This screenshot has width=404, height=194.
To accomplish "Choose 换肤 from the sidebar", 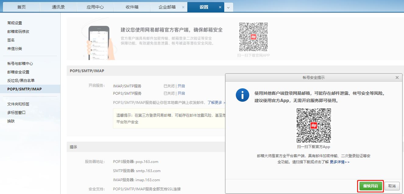I will [11, 121].
